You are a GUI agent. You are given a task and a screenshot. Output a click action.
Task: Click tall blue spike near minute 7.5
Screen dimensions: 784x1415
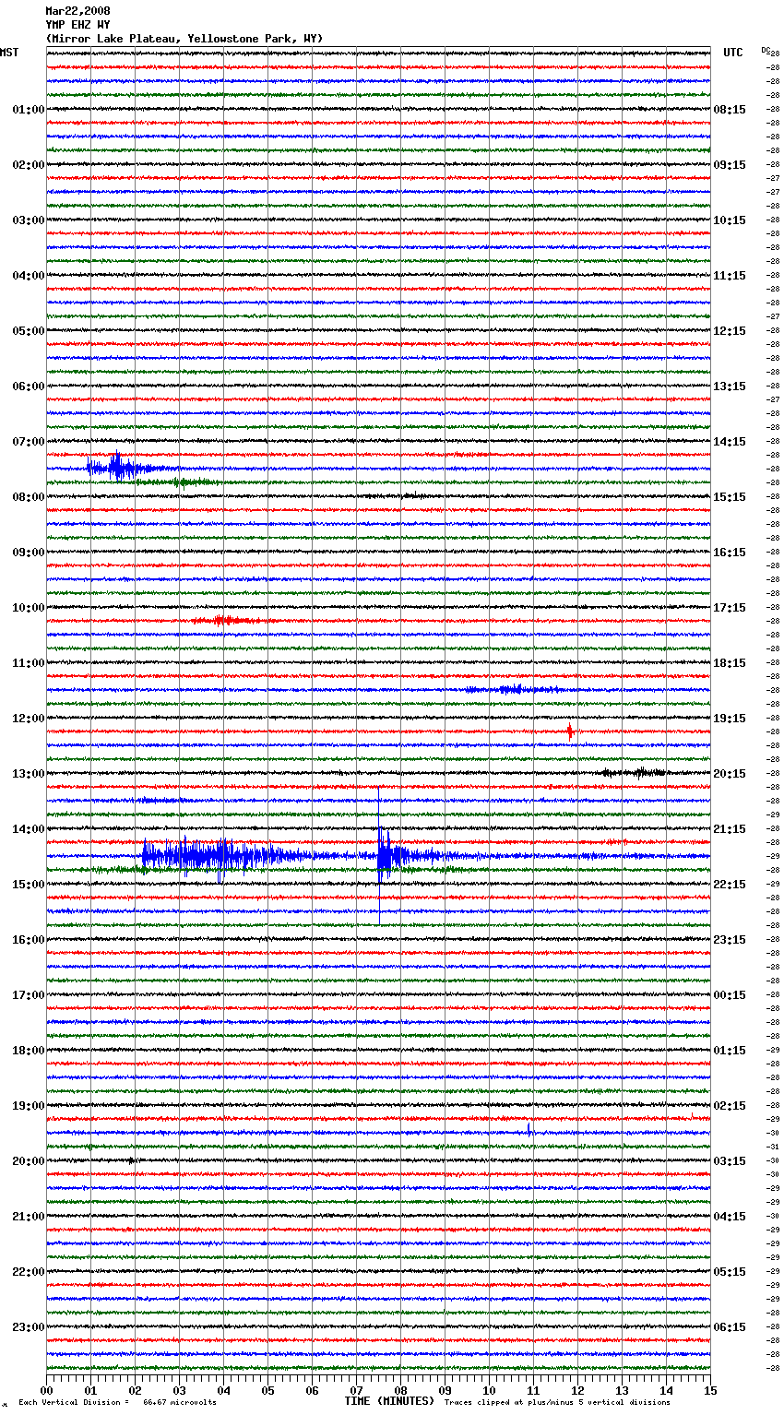tap(379, 855)
